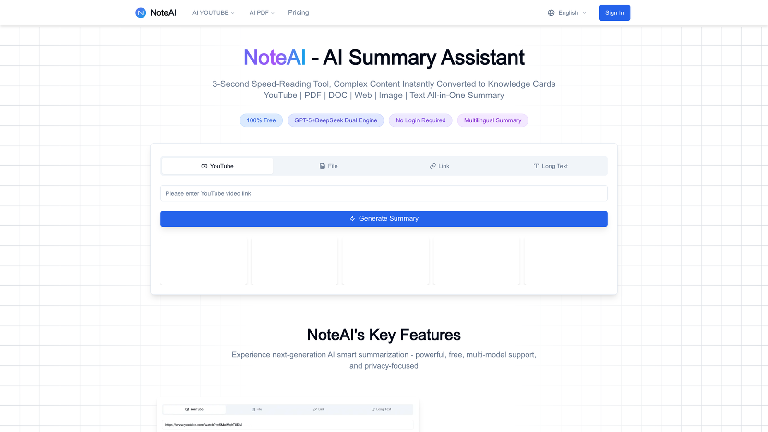Click the Sign In button
This screenshot has width=768, height=432.
tap(614, 12)
